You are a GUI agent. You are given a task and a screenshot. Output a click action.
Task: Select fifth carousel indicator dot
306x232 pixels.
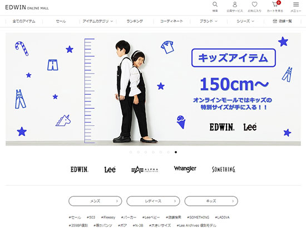161,152
